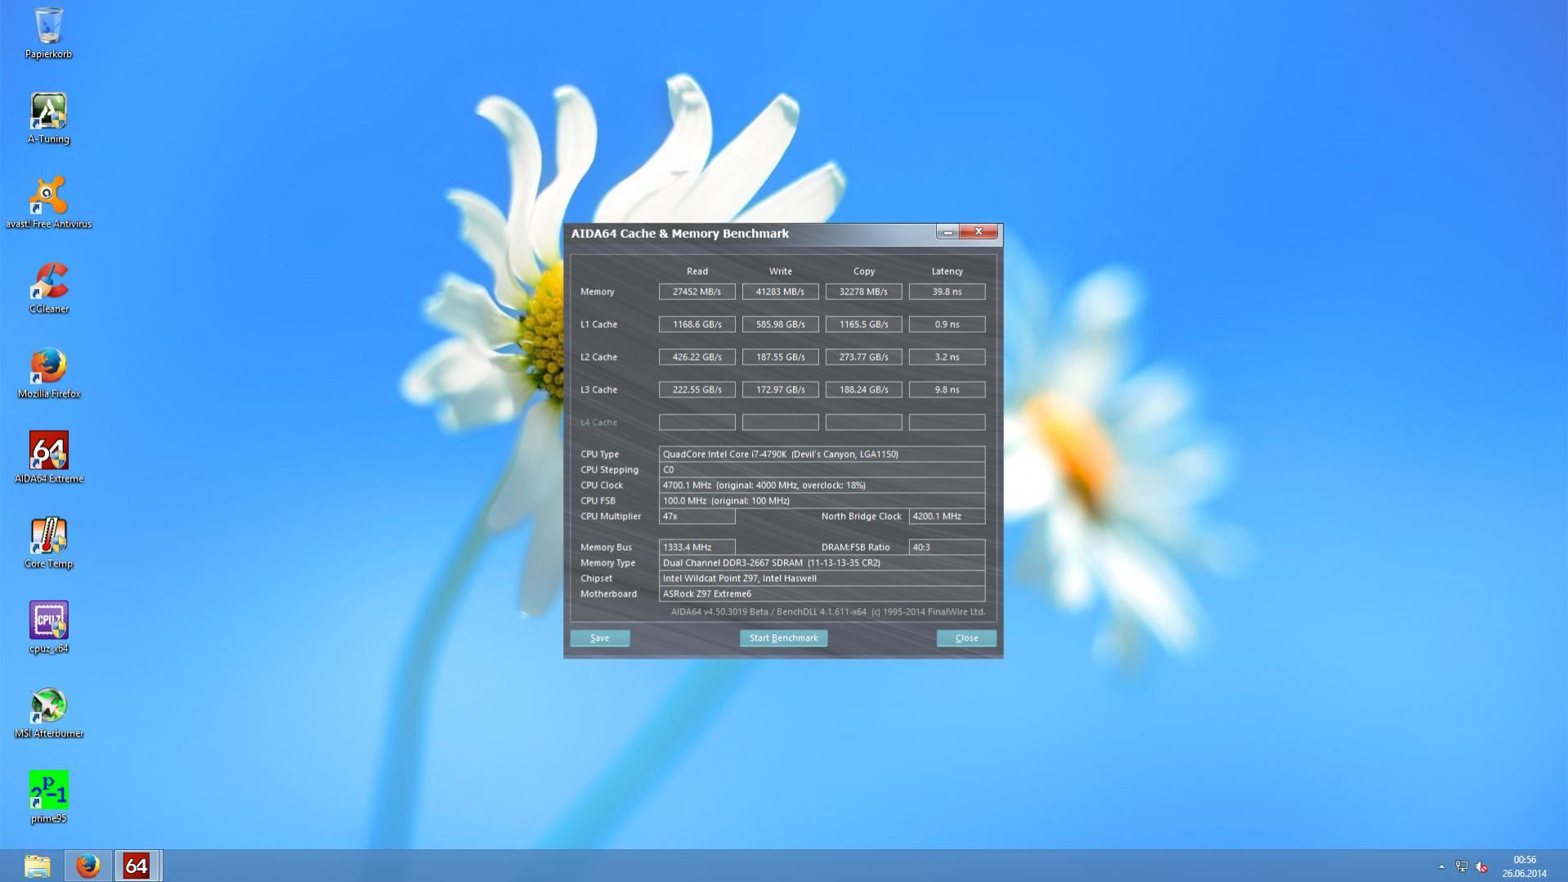Click the empty L4 Cache Read field
The width and height of the screenshot is (1568, 882).
pyautogui.click(x=697, y=423)
